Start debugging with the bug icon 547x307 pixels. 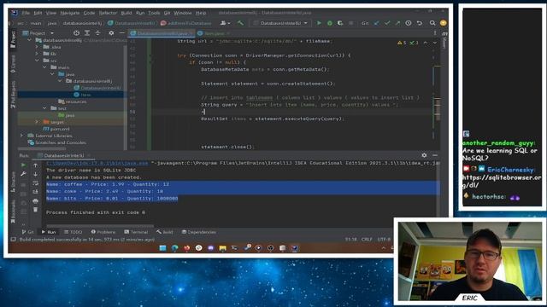pyautogui.click(x=330, y=23)
